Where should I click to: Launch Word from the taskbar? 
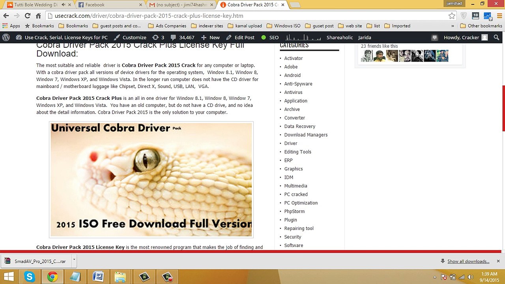[97, 277]
